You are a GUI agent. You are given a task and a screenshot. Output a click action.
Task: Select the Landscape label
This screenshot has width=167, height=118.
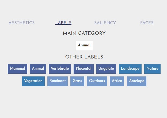tap(130, 69)
